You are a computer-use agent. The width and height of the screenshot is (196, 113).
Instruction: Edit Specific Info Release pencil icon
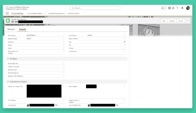(x=64, y=76)
